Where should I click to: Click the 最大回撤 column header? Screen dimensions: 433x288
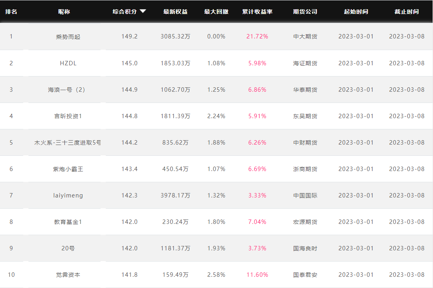point(216,12)
